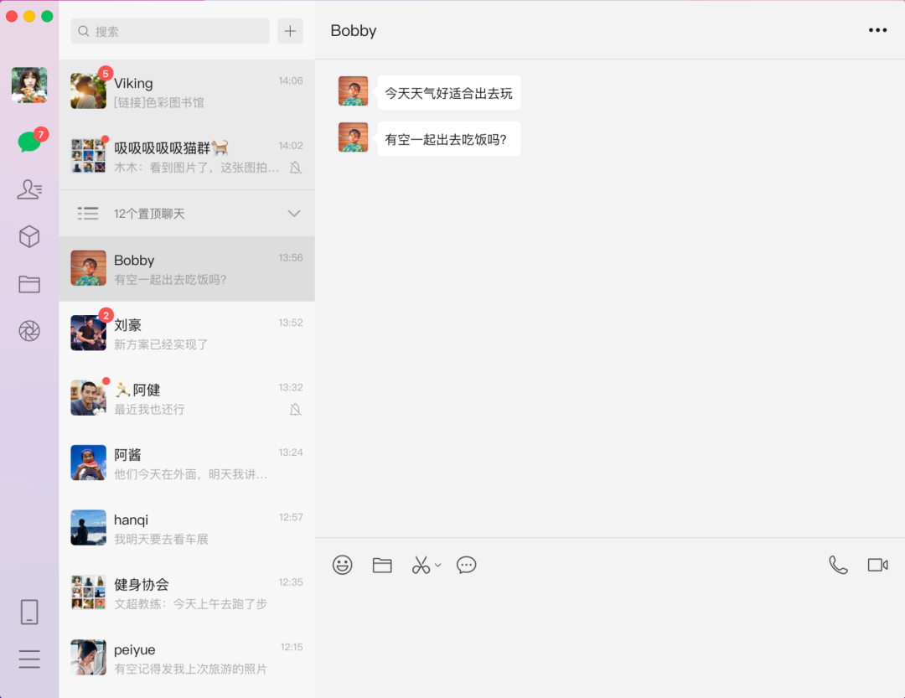Image resolution: width=905 pixels, height=698 pixels.
Task: Click the yellow minimize window button
Action: [29, 16]
